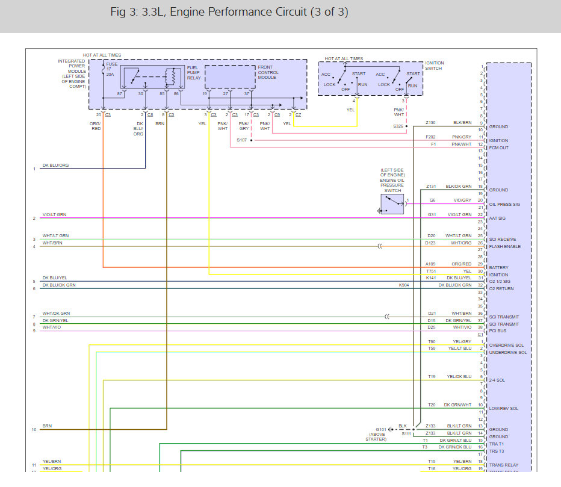Image resolution: width=561 pixels, height=487 pixels.
Task: Click the '2-4 SOL' pin label
Action: point(497,380)
